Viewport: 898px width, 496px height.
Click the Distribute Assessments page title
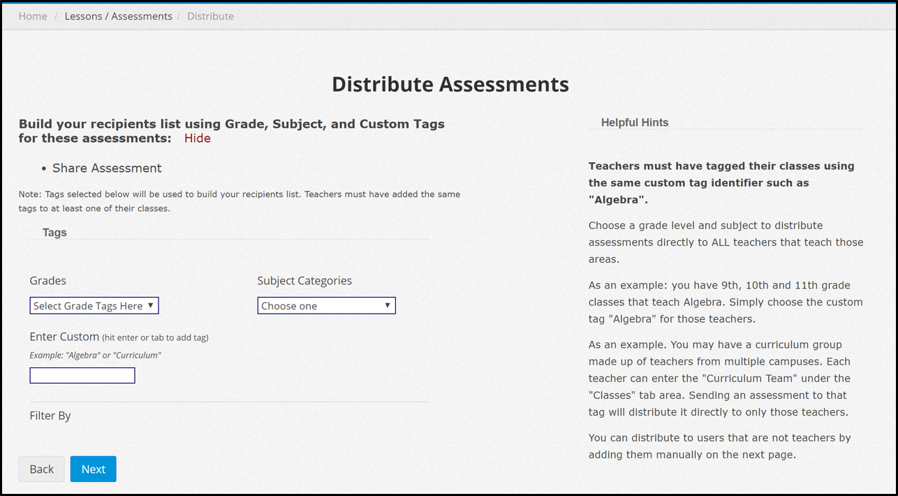click(450, 85)
